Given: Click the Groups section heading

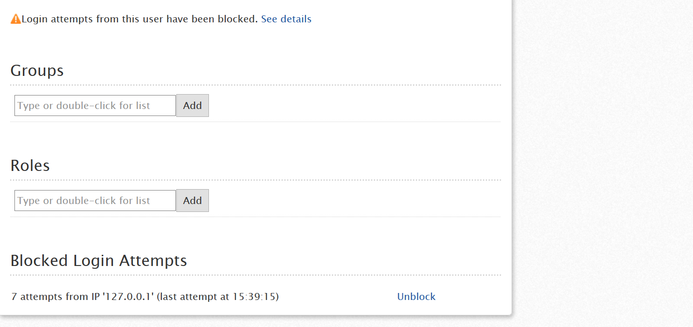Looking at the screenshot, I should (37, 71).
